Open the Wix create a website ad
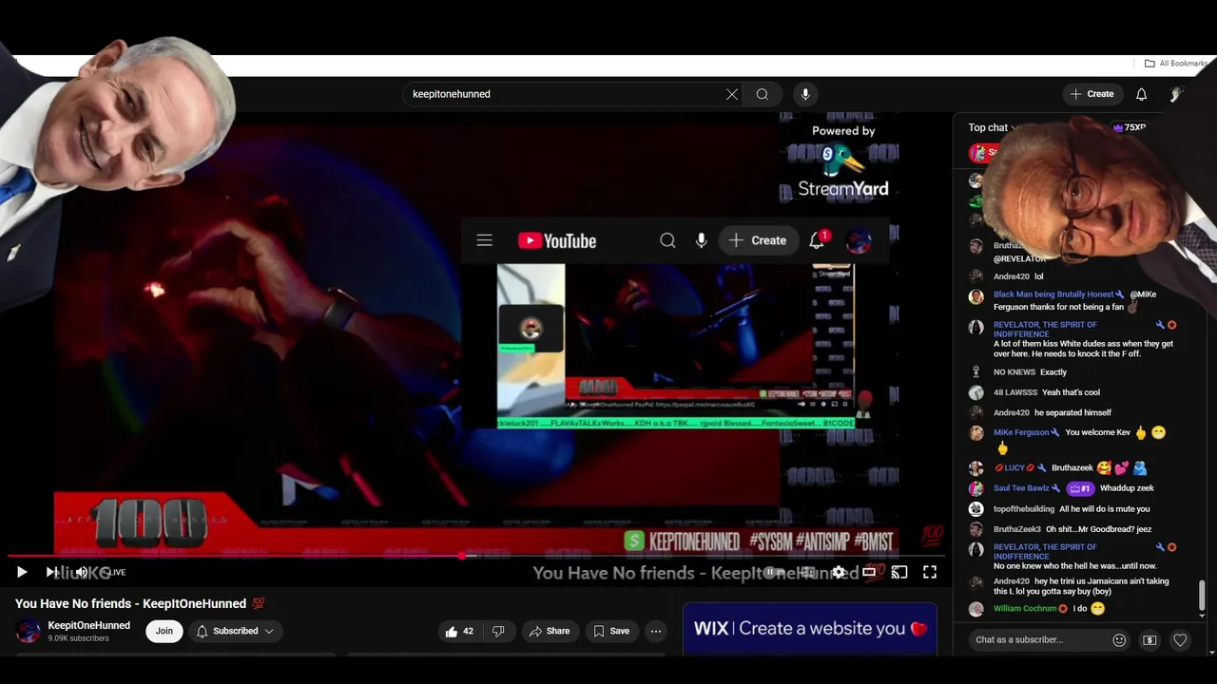Viewport: 1217px width, 684px height. click(x=810, y=628)
